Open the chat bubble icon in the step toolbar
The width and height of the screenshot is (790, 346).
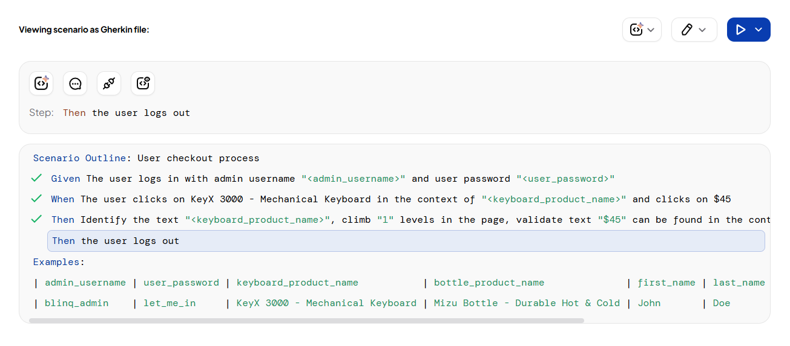click(75, 83)
